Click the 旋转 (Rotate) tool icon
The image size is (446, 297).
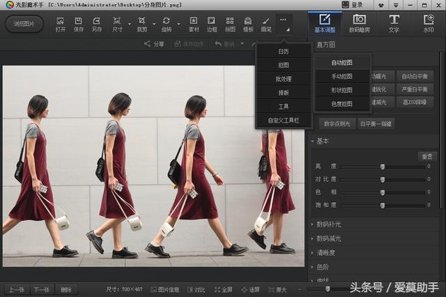point(166,24)
